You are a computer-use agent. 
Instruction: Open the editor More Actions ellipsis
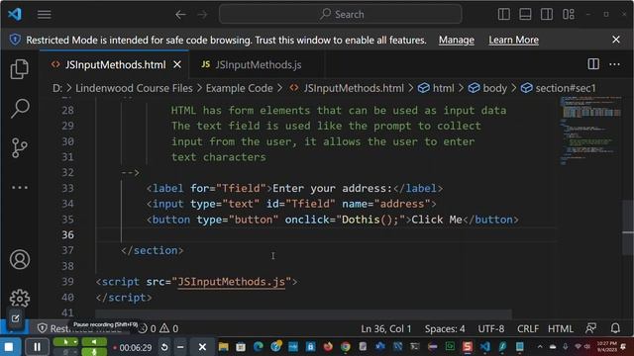point(614,64)
